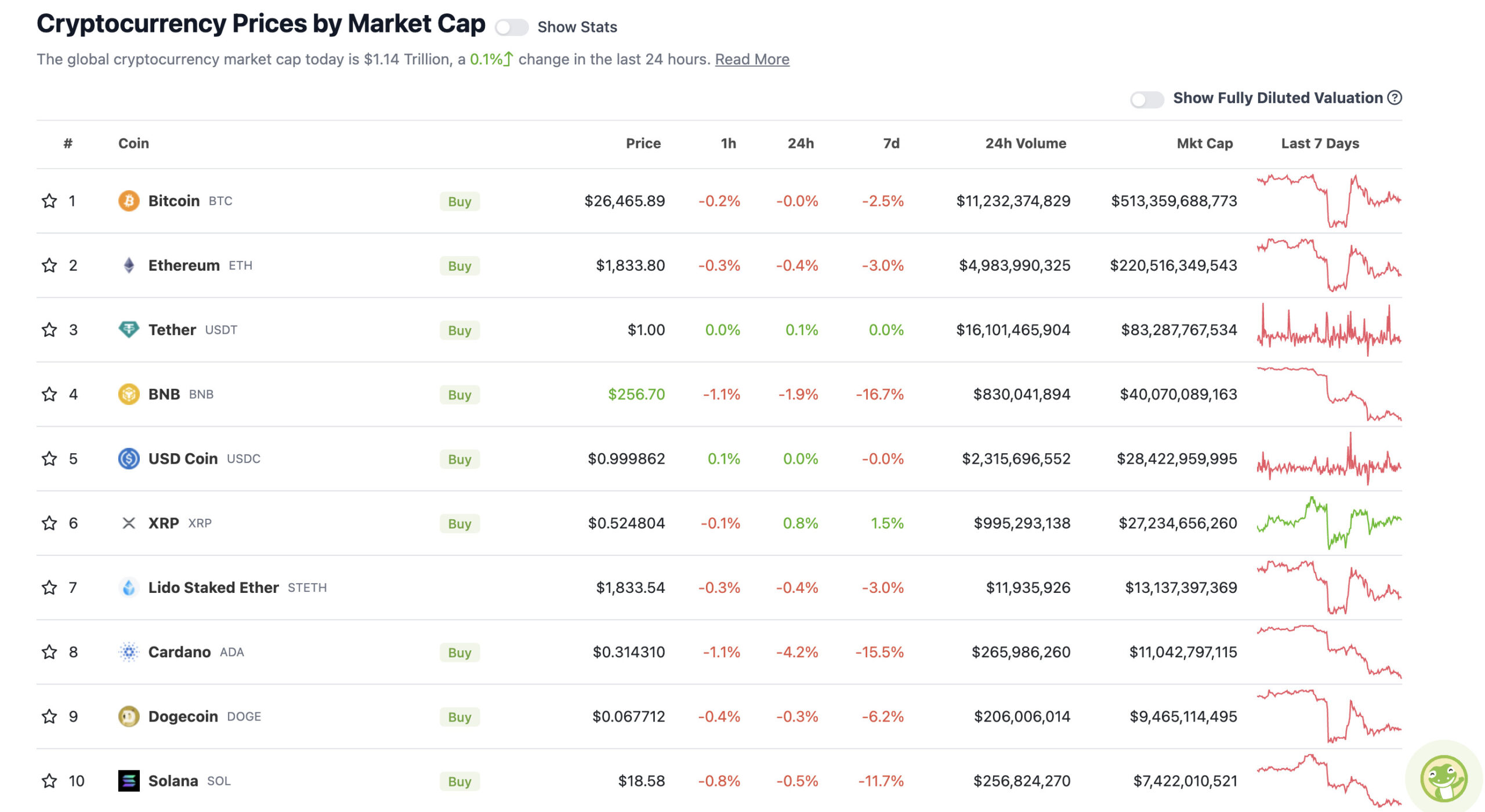1485x812 pixels.
Task: Click the Buy button for Bitcoin
Action: [x=459, y=202]
